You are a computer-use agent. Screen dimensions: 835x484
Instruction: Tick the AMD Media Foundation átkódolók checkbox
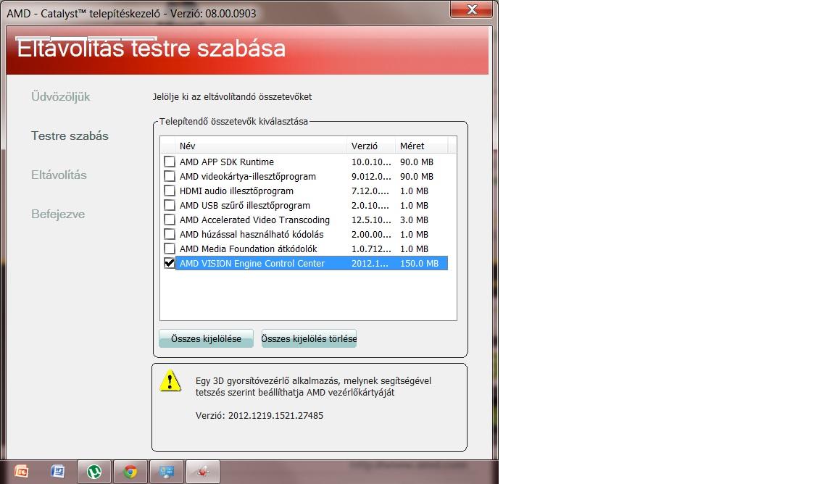coord(170,248)
